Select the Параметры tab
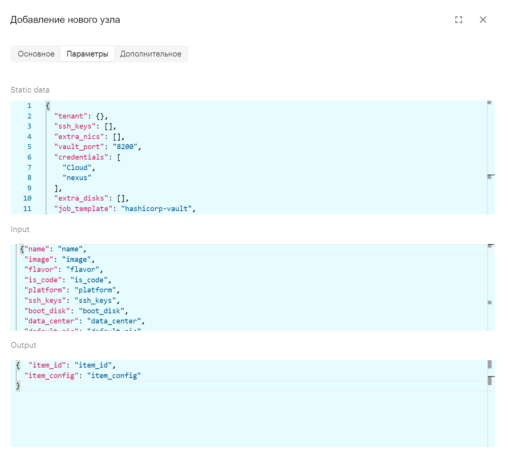 [x=87, y=54]
